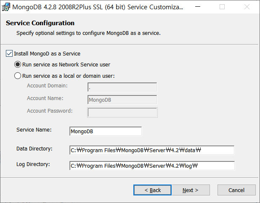Screen dimensions: 260x203
Task: Cancel the MongoDB installation
Action: coord(236,190)
